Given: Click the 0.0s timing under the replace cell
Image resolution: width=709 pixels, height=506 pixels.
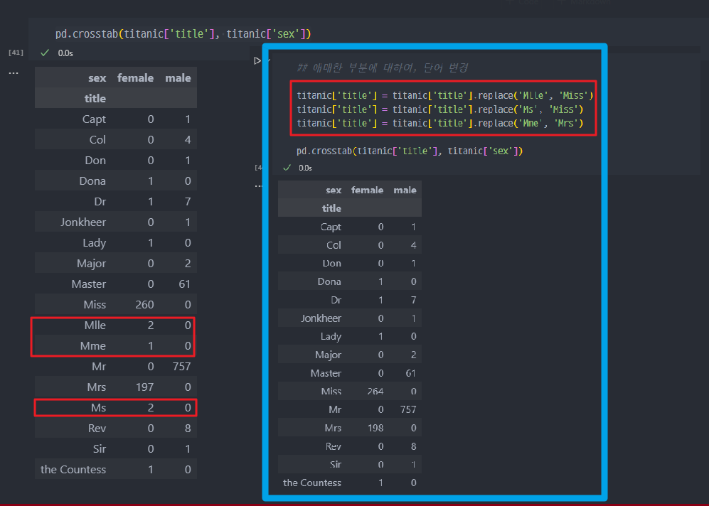Looking at the screenshot, I should point(305,168).
